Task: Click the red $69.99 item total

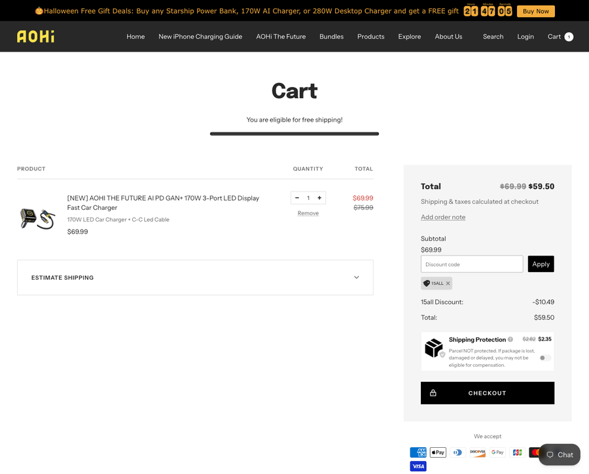Action: [363, 198]
